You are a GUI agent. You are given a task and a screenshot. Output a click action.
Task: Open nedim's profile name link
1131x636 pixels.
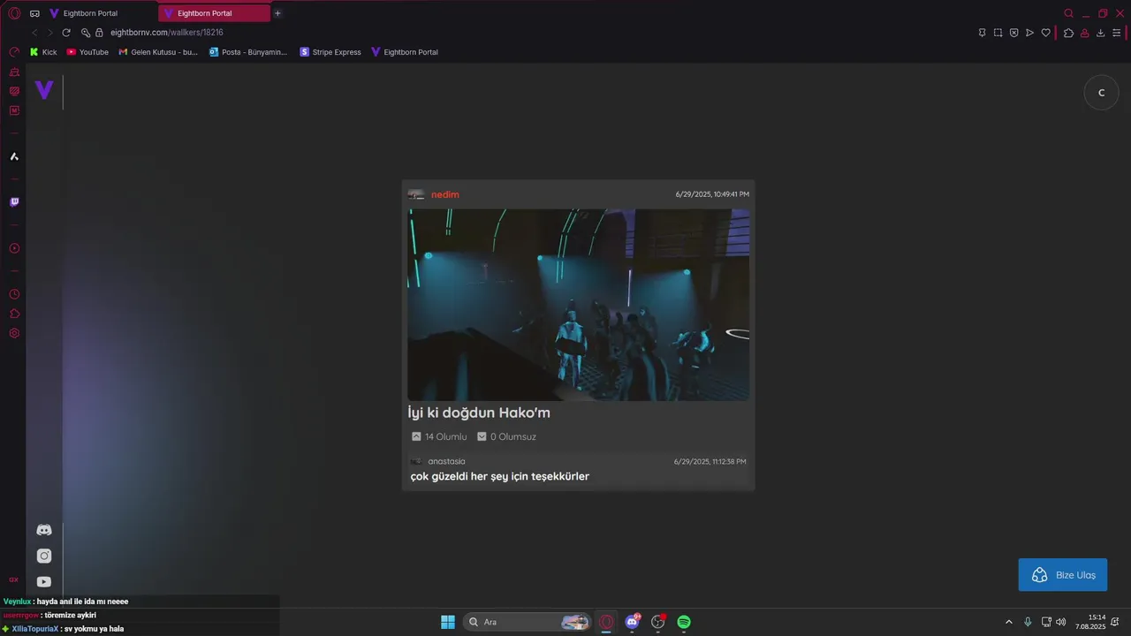(x=444, y=194)
